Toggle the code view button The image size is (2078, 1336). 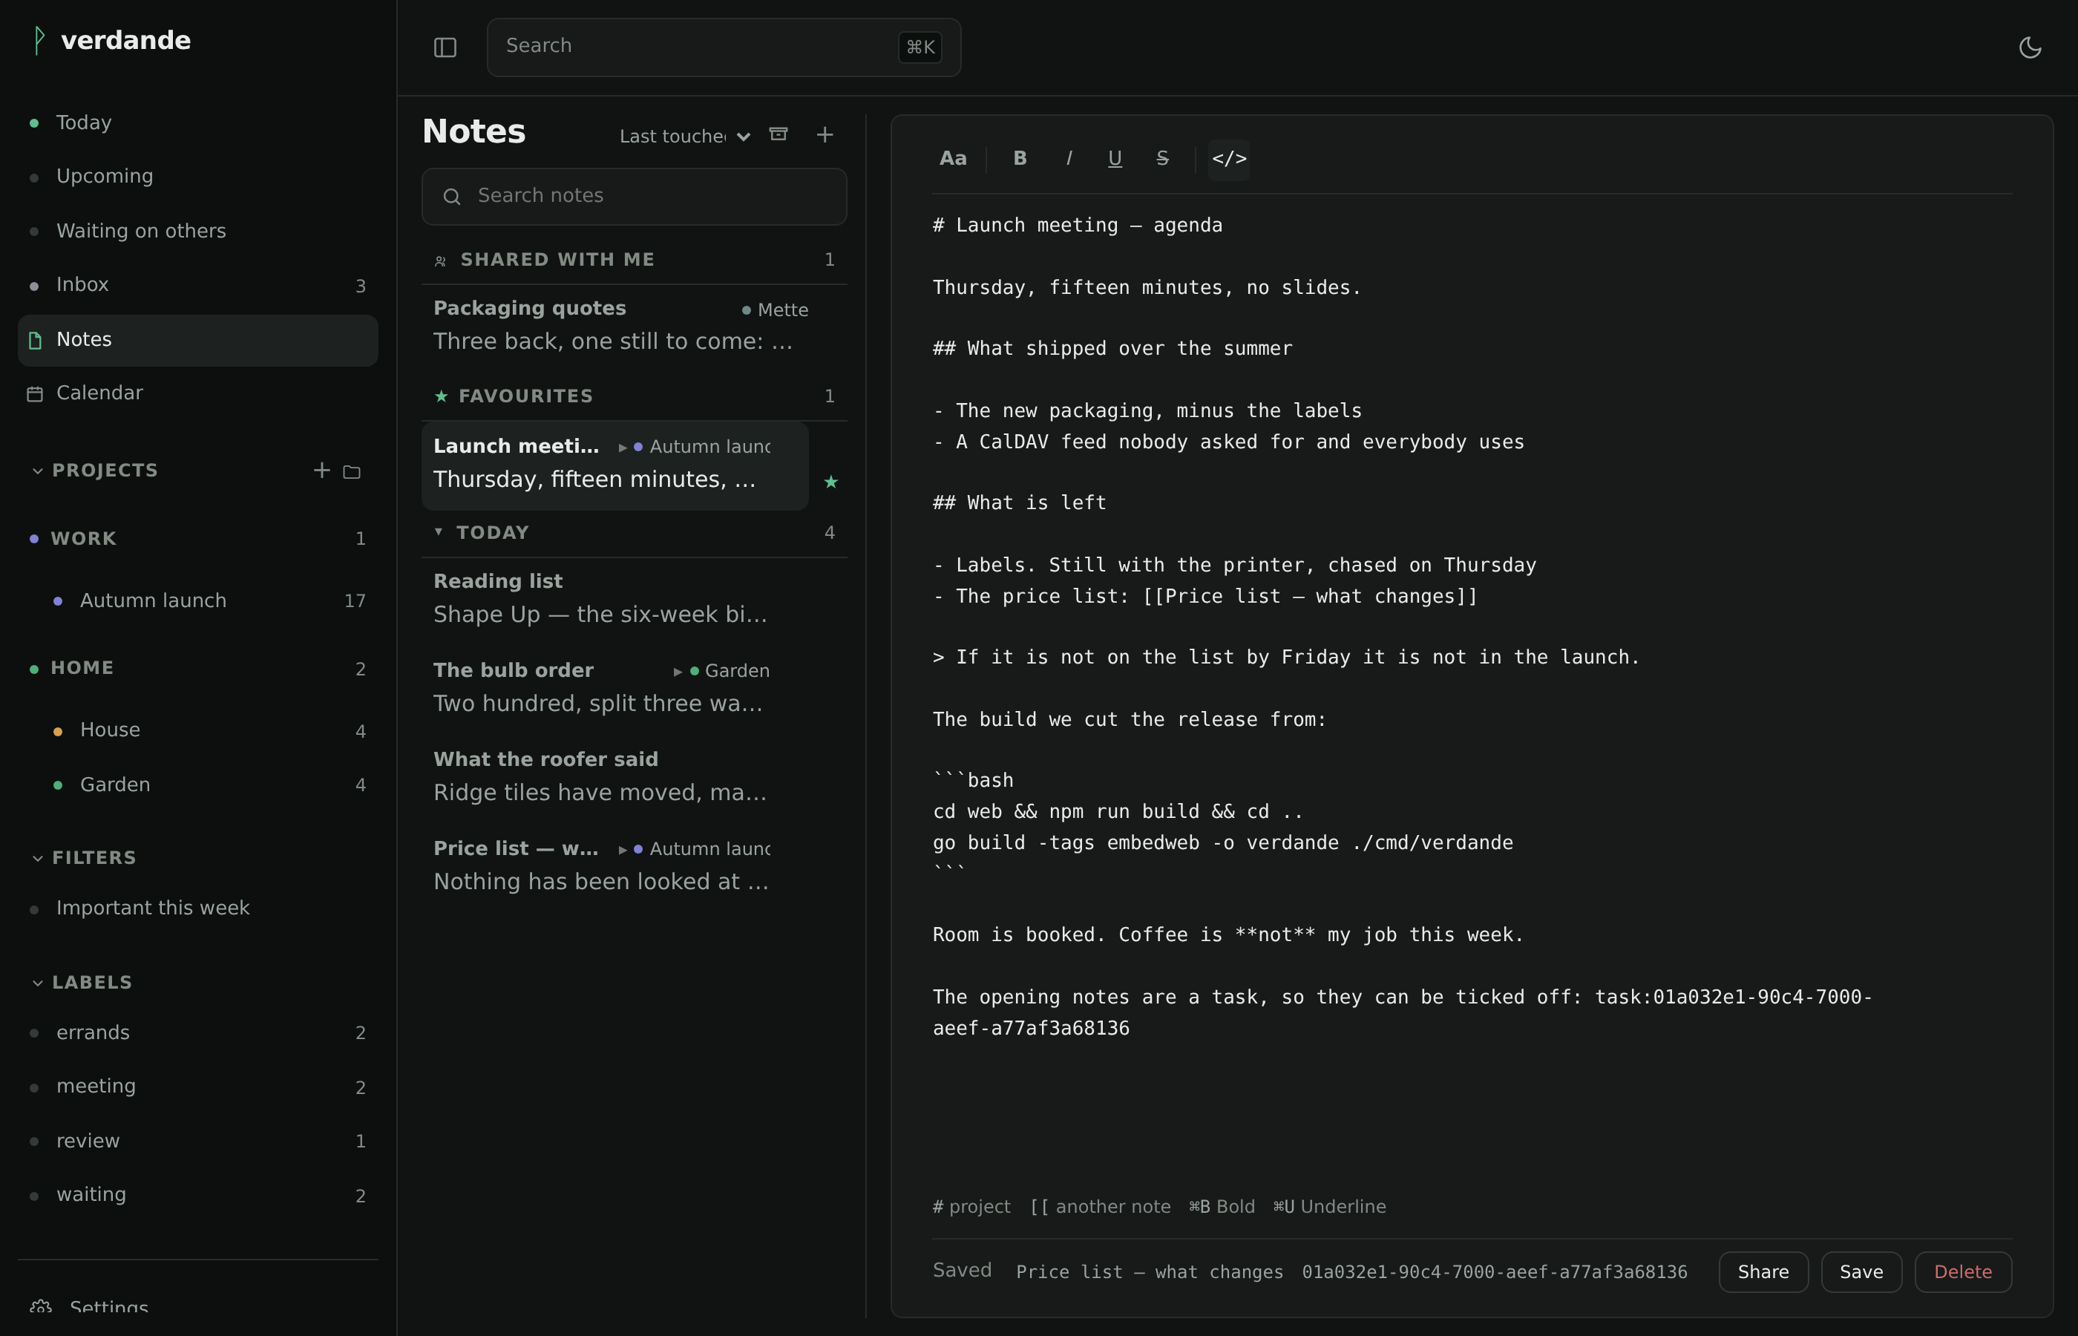pyautogui.click(x=1229, y=159)
